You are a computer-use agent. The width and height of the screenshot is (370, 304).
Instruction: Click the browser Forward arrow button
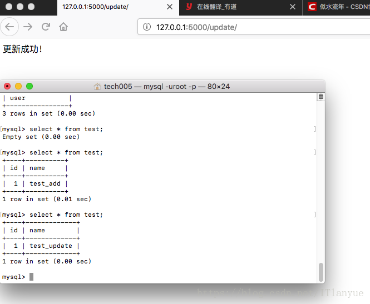click(x=28, y=27)
